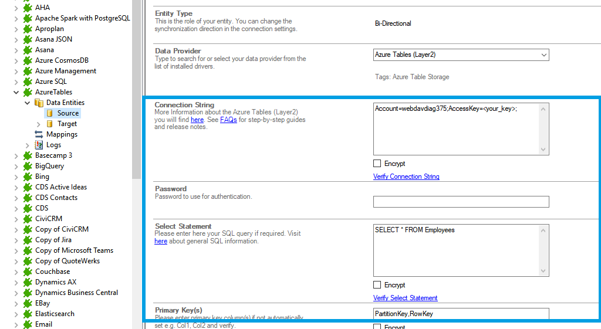This screenshot has width=601, height=329.
Task: Click the Password input field
Action: pyautogui.click(x=461, y=202)
